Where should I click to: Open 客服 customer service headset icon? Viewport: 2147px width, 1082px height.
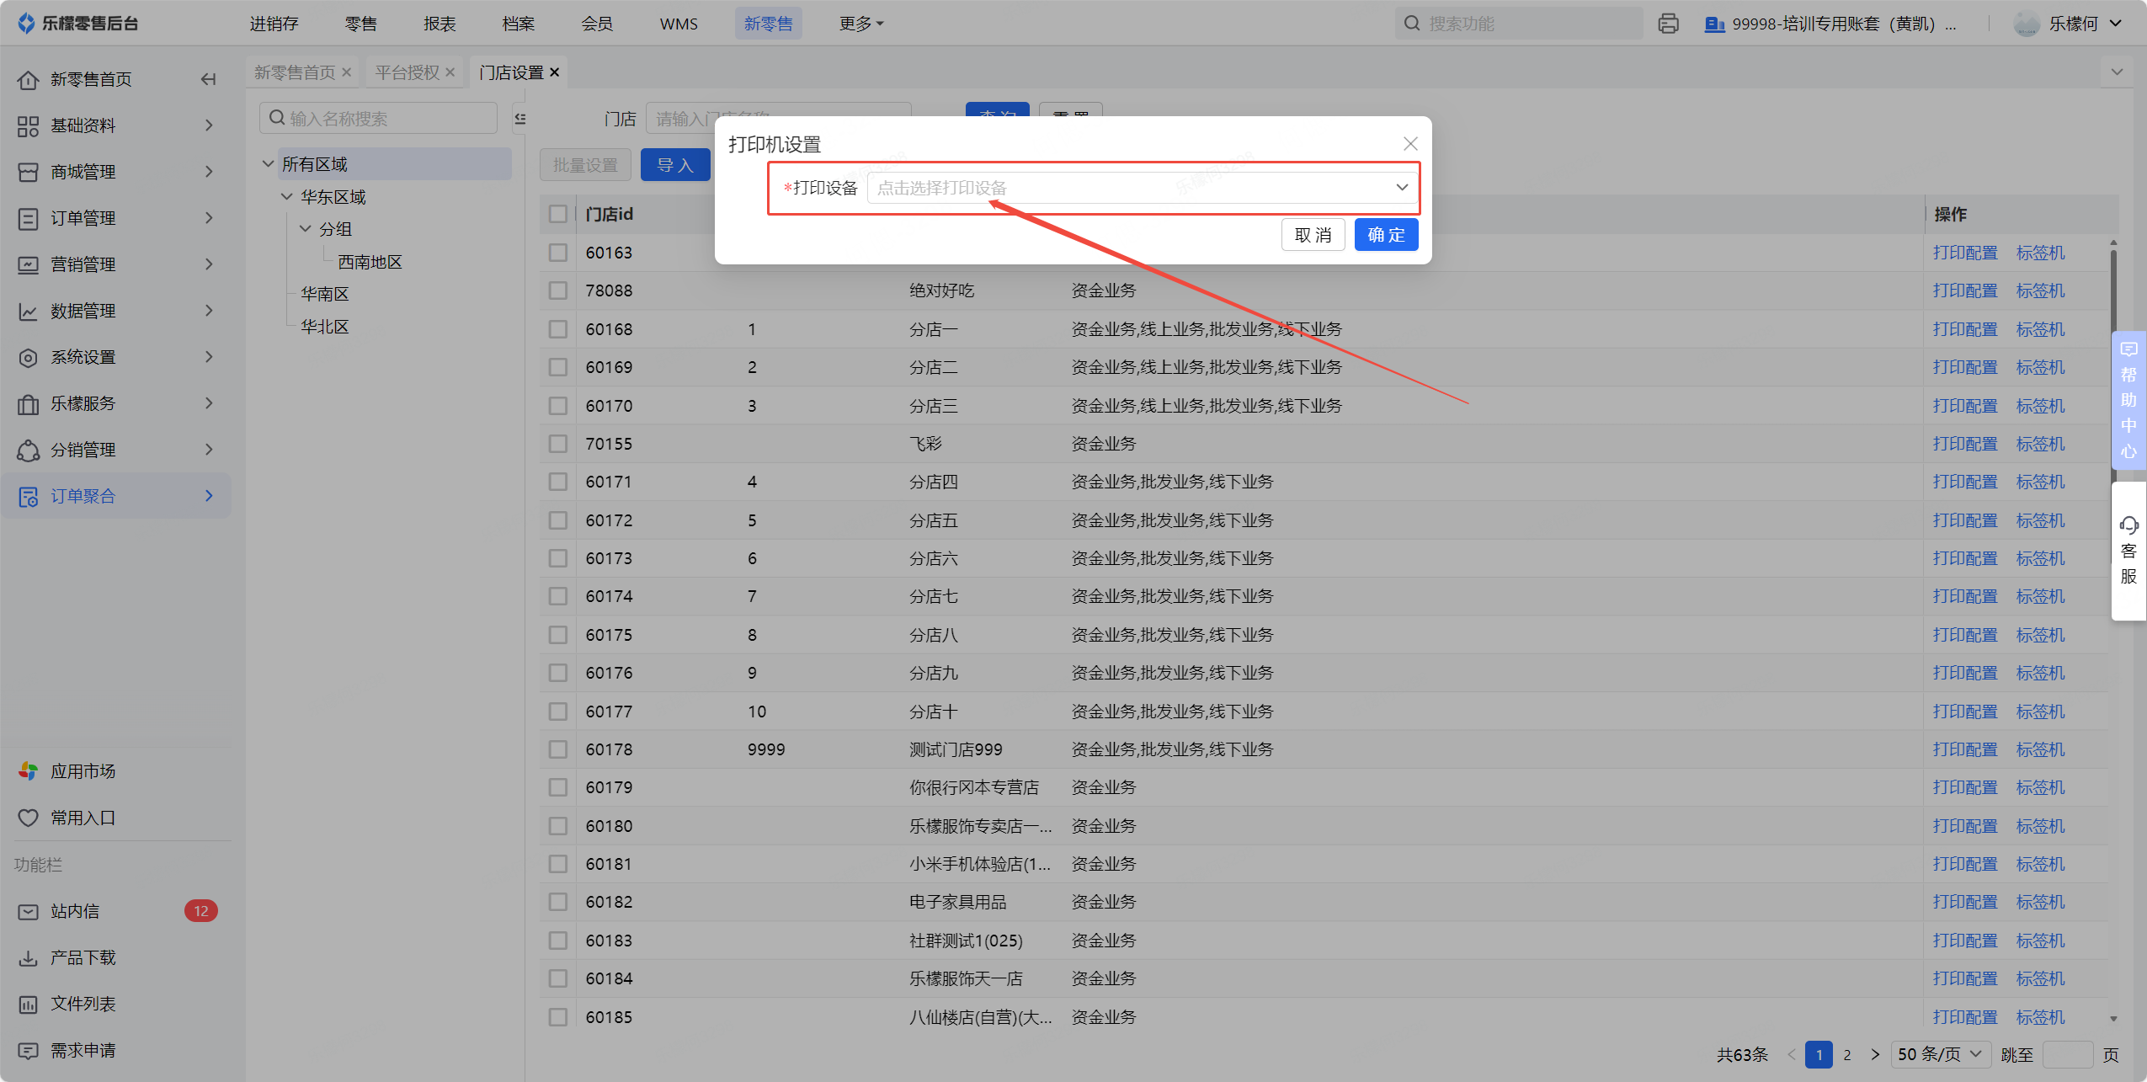coord(2128,526)
